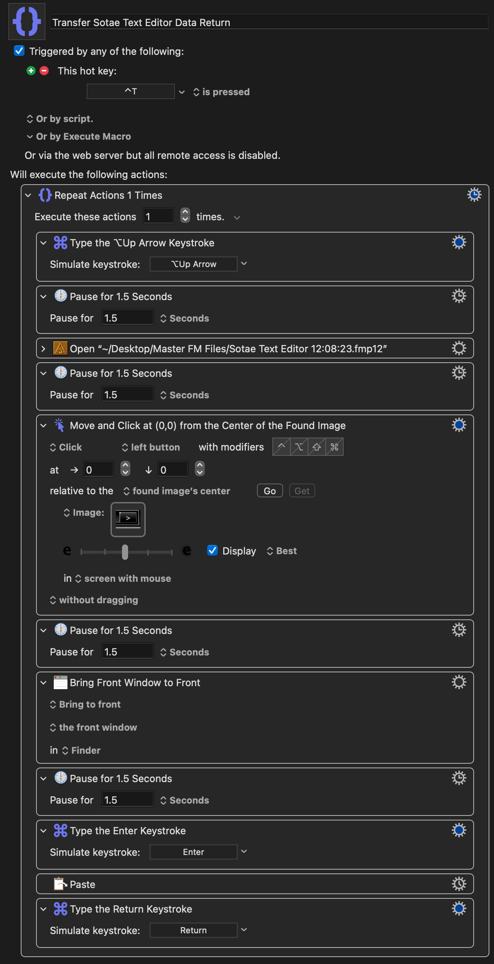Click command icon of Type the Enter Keystroke

click(x=60, y=830)
